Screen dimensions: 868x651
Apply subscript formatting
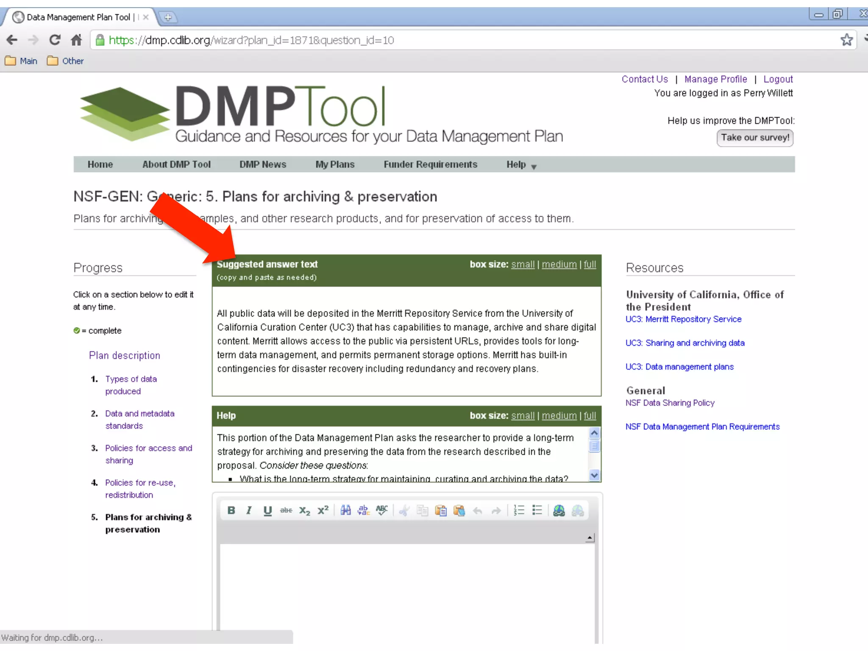coord(304,510)
